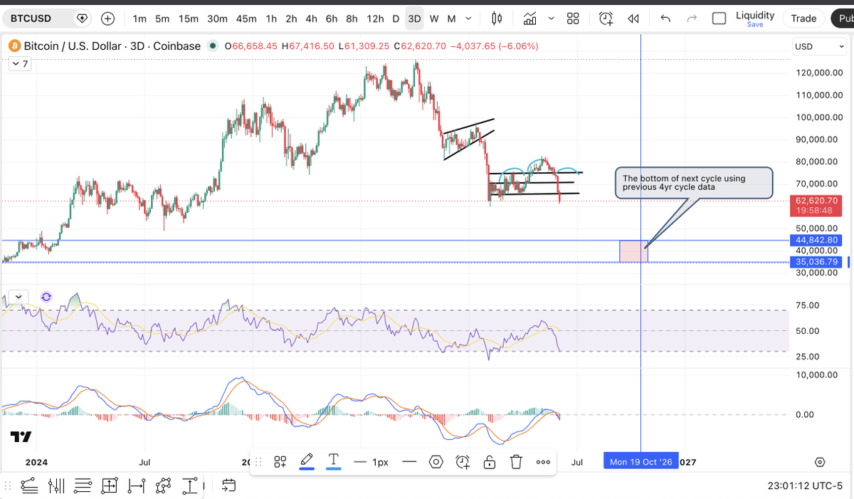
Task: Open chart scale settings gear icon
Action: 820,462
